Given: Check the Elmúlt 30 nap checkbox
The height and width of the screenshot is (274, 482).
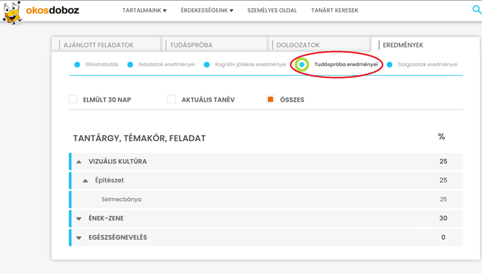Looking at the screenshot, I should 73,99.
